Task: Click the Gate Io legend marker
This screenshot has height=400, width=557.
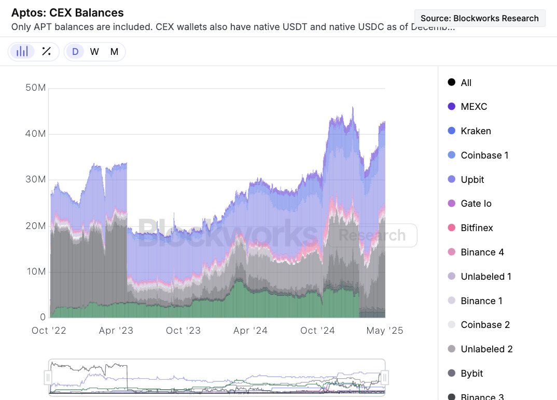Action: click(451, 204)
